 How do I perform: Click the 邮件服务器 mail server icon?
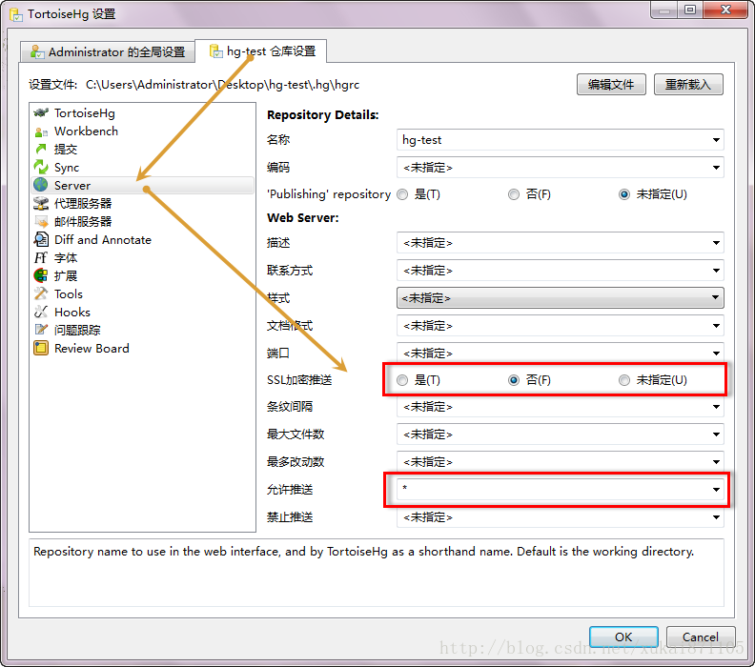41,222
